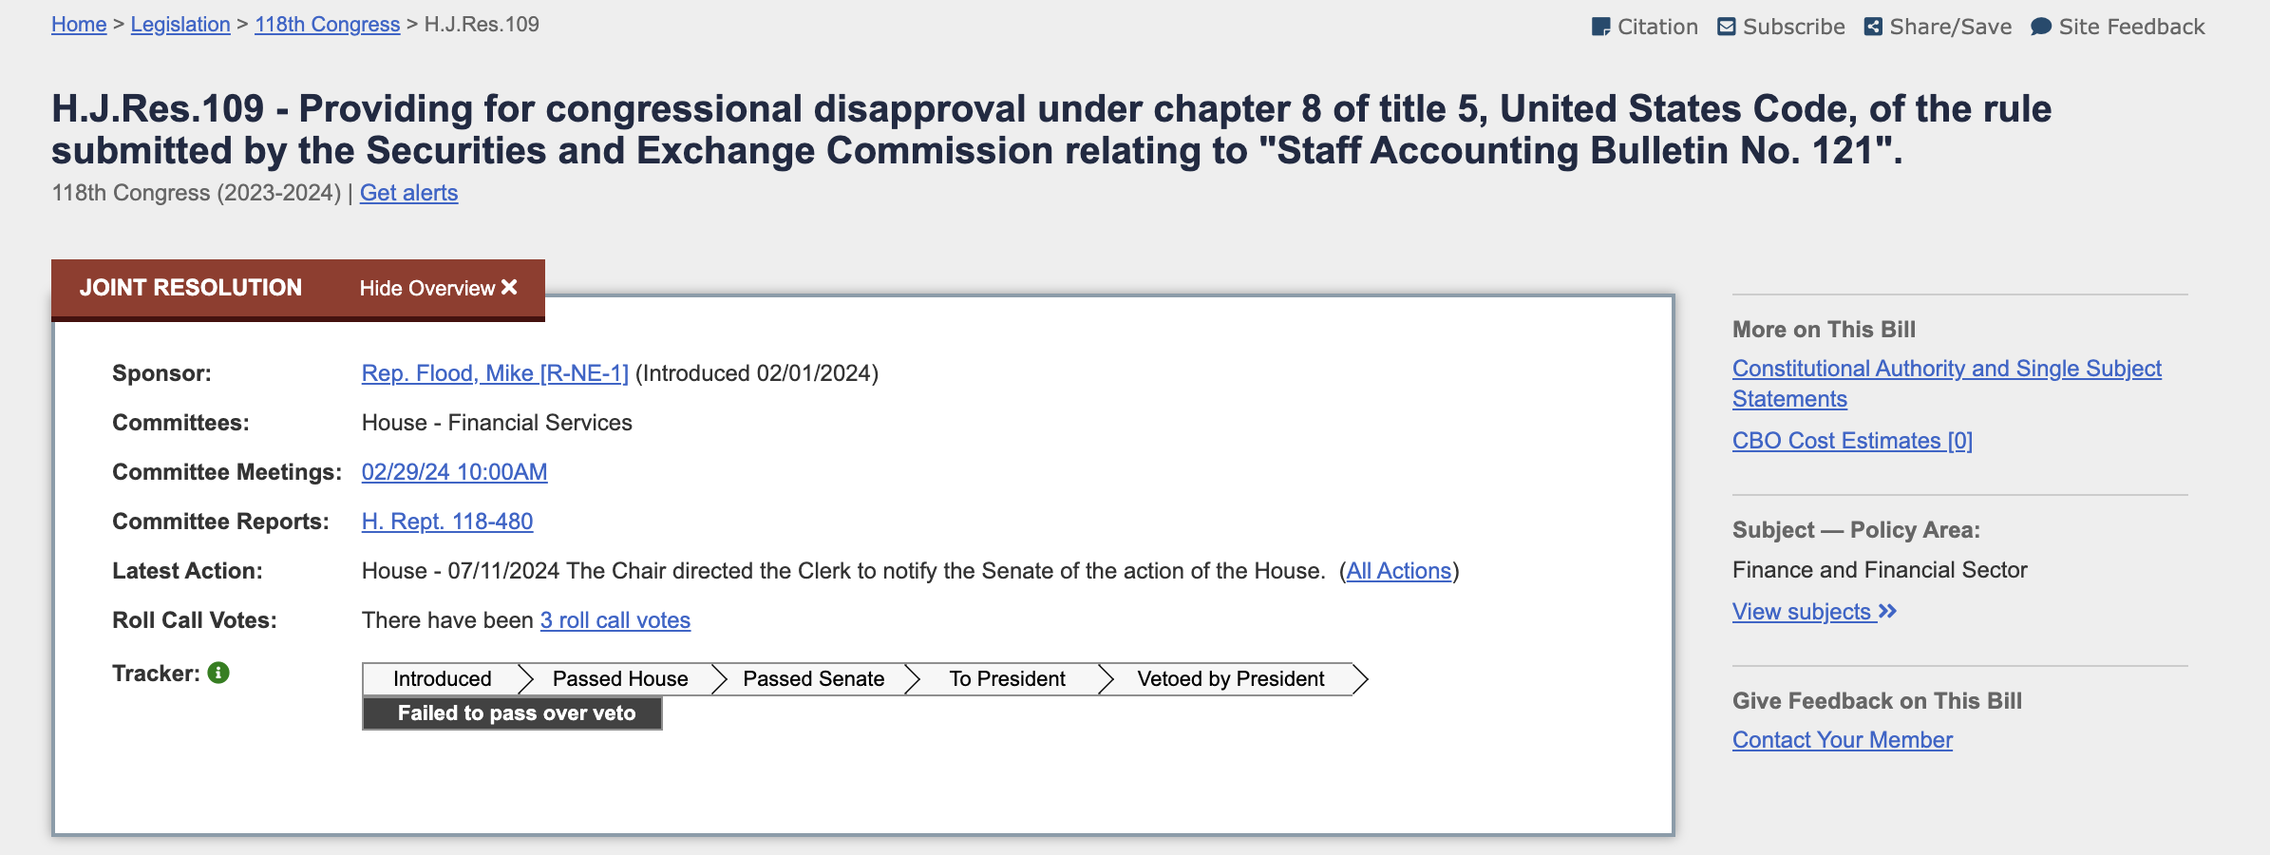Click the Get alerts link
This screenshot has width=2270, height=855.
pyautogui.click(x=408, y=193)
